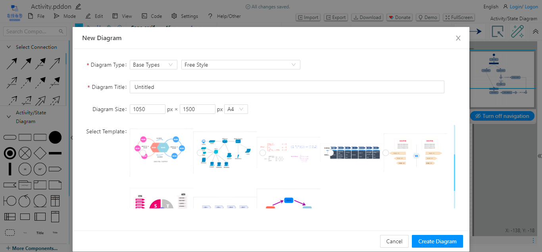The height and width of the screenshot is (252, 542).
Task: Select the network topology template radio
Action: coord(200,153)
